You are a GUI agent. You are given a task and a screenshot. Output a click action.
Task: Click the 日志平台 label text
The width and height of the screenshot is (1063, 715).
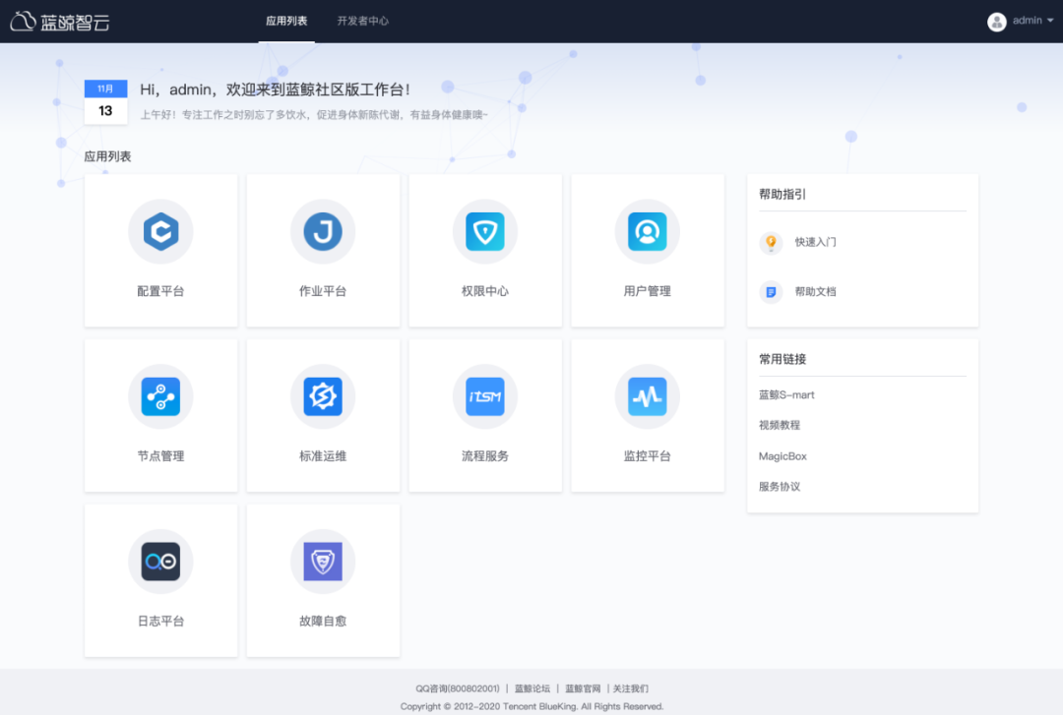point(160,621)
